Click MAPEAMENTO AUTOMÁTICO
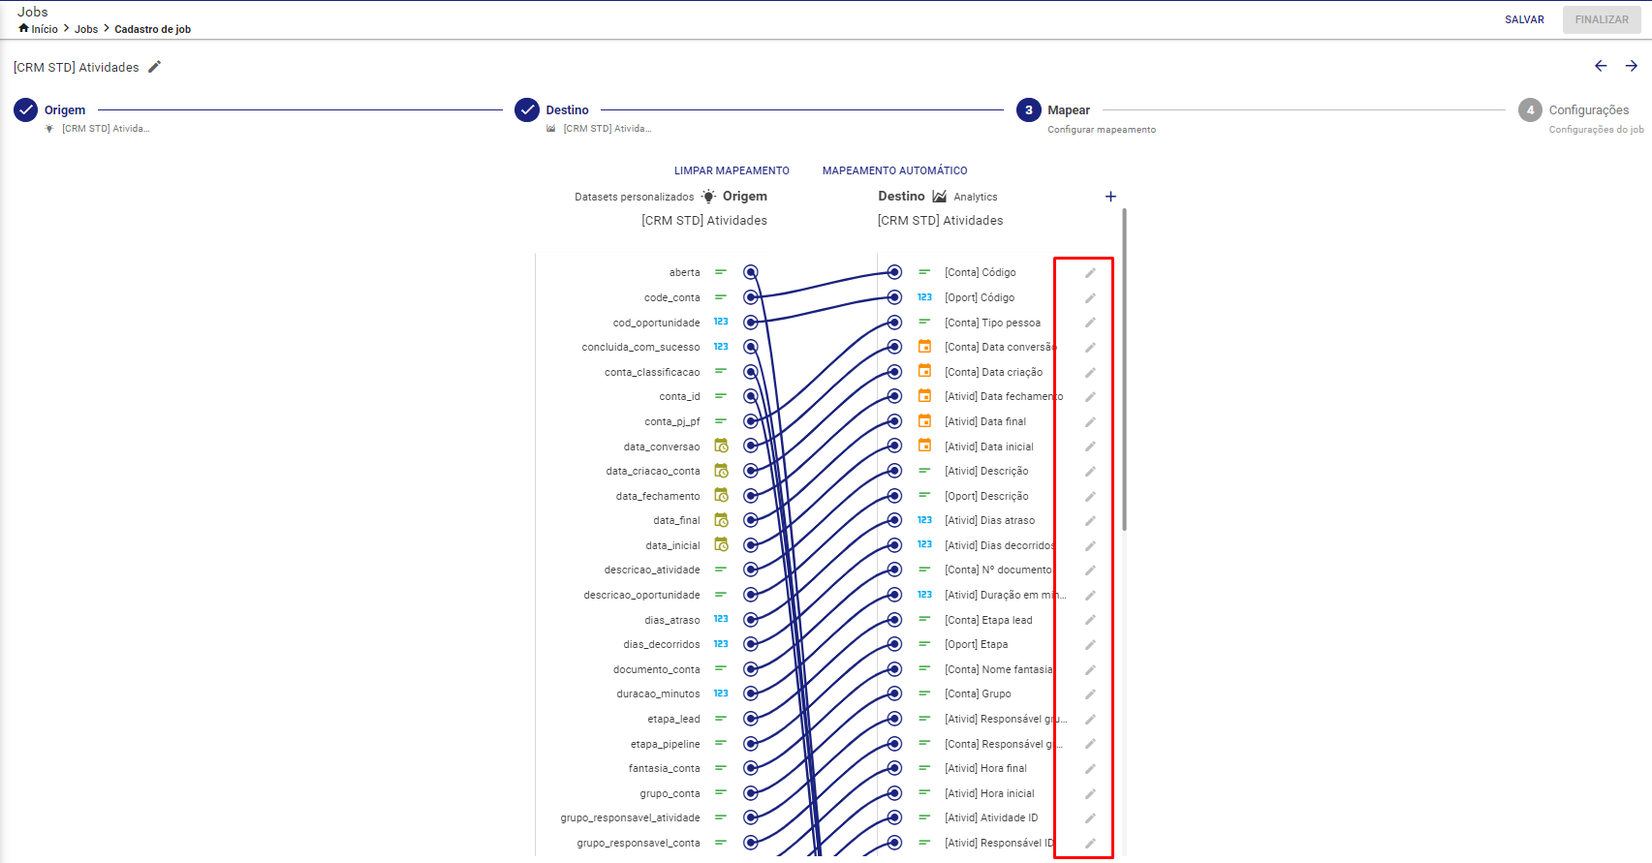 [894, 170]
